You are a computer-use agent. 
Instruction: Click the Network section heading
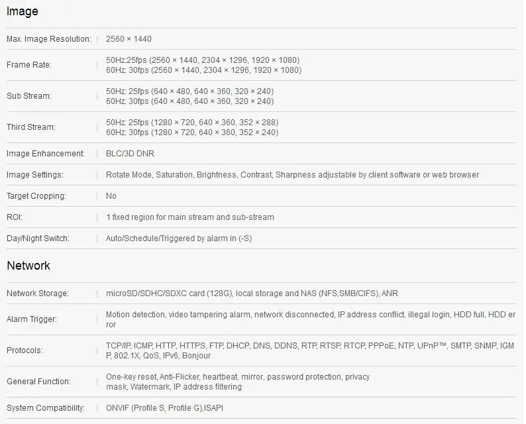(x=28, y=266)
